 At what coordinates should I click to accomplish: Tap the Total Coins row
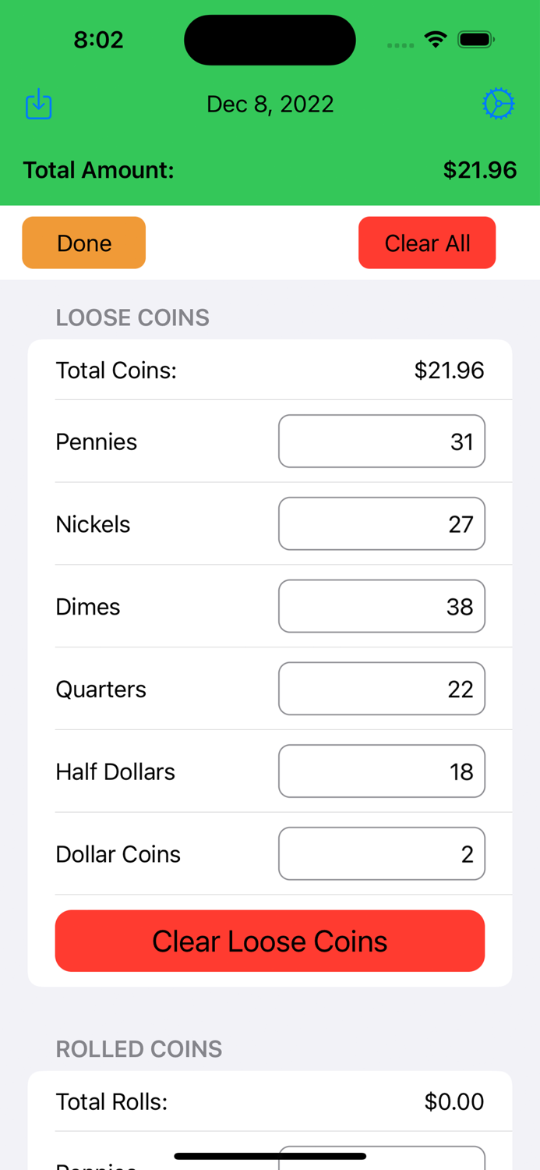(270, 370)
